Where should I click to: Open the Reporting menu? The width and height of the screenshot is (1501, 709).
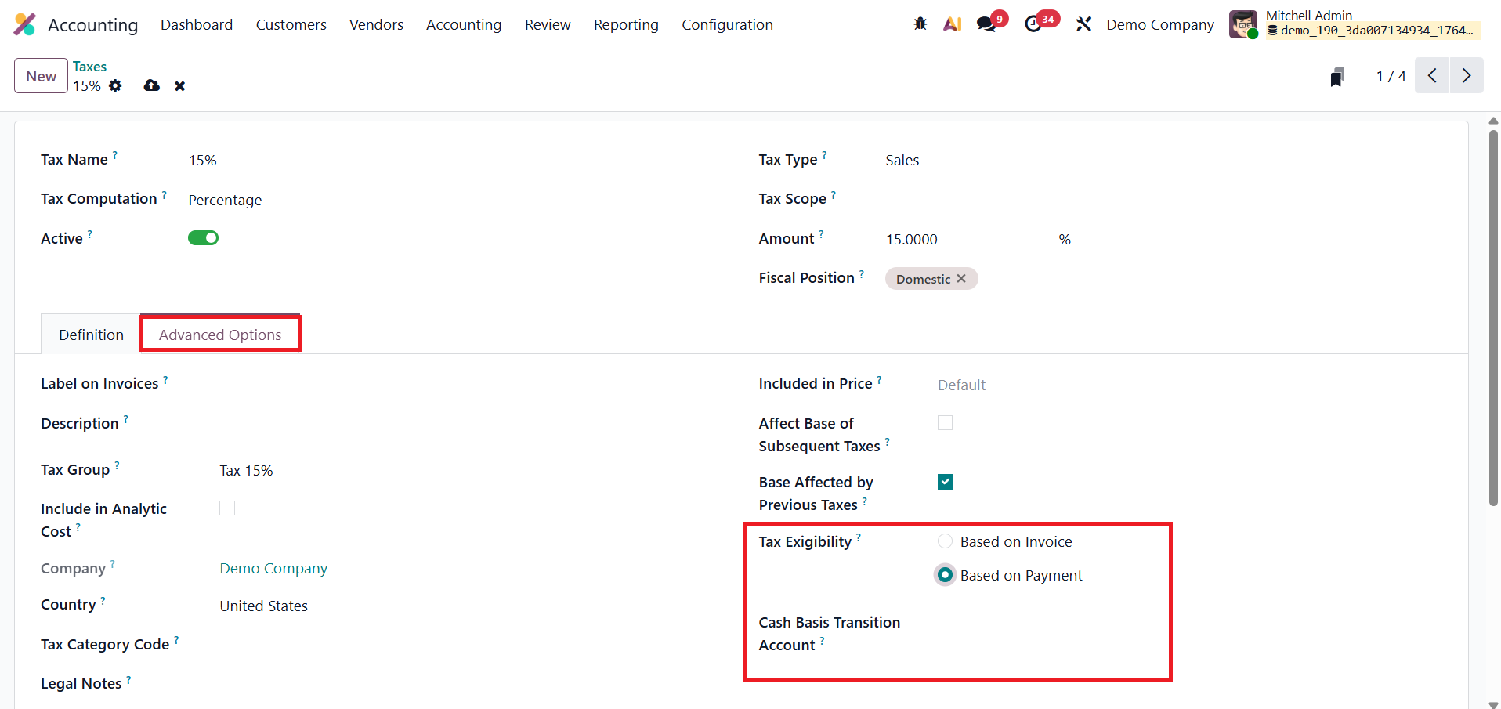tap(625, 24)
